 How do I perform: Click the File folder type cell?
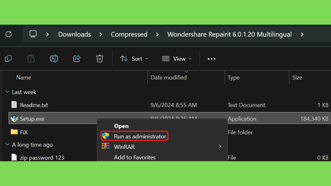[240, 132]
